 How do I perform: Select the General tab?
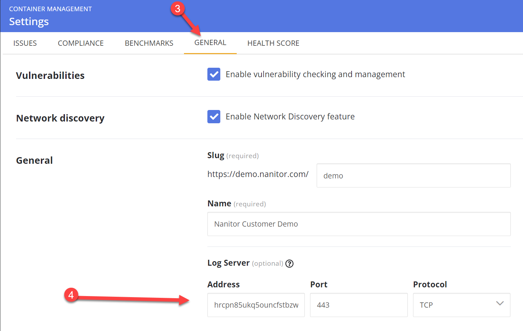pos(210,43)
